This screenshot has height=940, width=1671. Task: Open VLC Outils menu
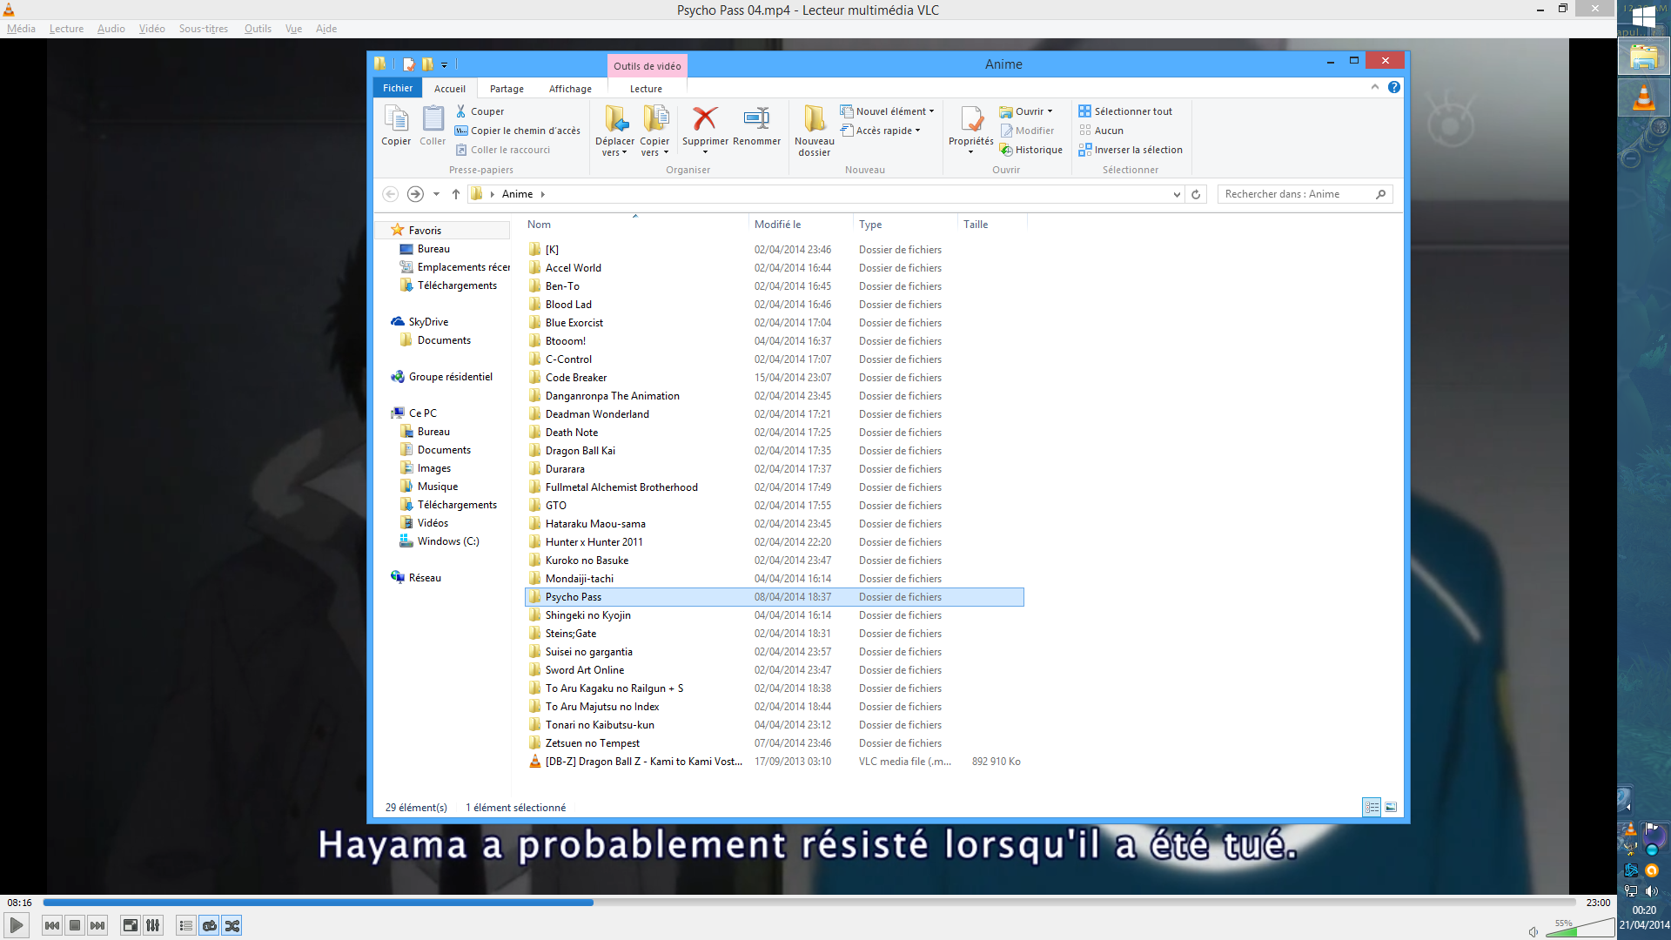tap(258, 29)
